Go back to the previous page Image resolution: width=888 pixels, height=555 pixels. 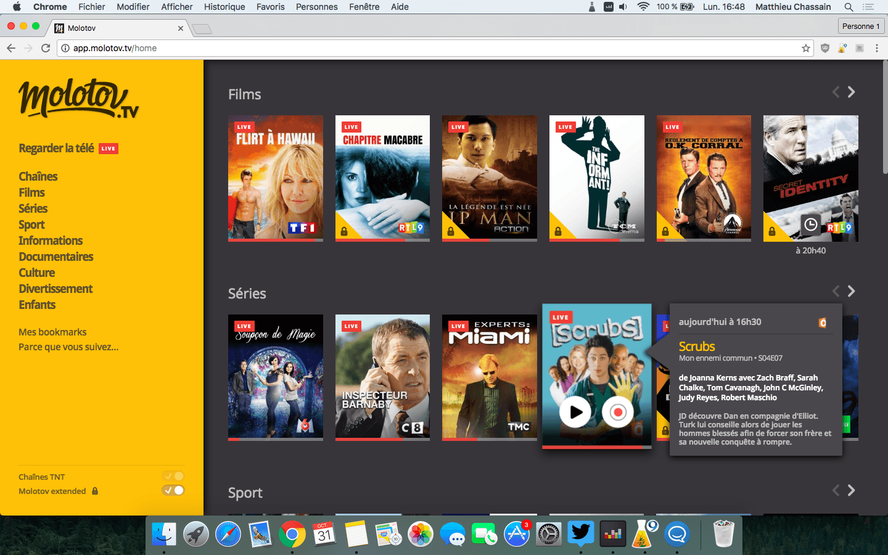[11, 48]
